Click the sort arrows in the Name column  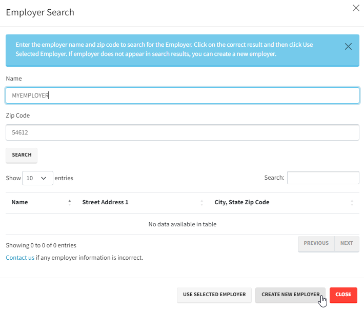click(69, 202)
